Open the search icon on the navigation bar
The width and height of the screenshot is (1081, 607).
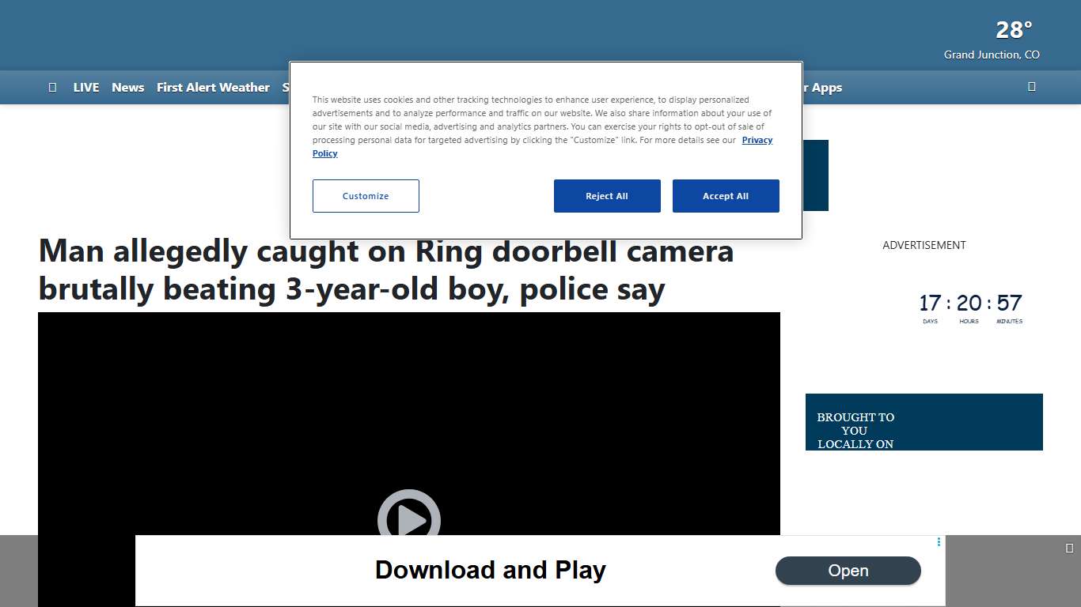1031,87
